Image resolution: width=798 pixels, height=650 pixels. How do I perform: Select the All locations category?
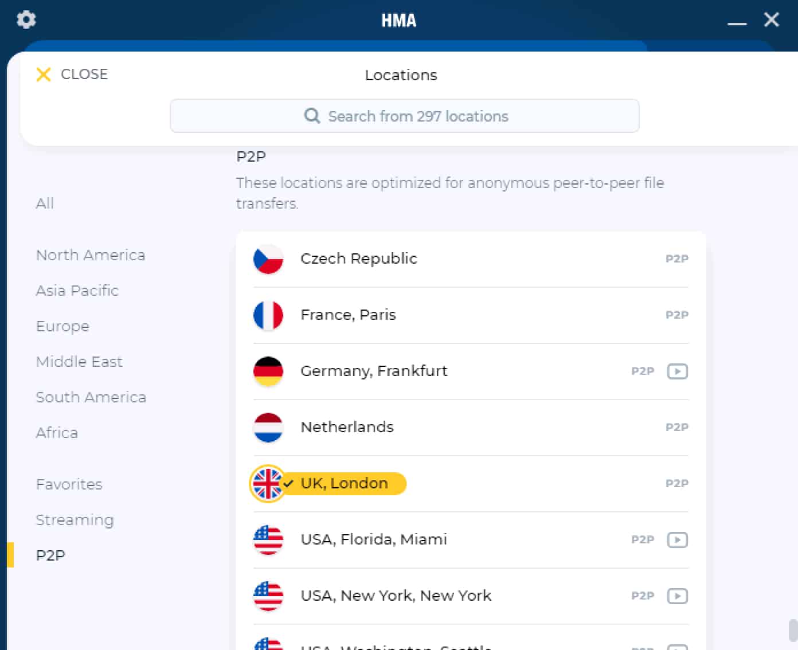click(45, 203)
